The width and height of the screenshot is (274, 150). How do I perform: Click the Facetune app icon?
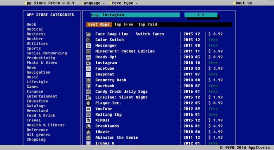point(88,69)
